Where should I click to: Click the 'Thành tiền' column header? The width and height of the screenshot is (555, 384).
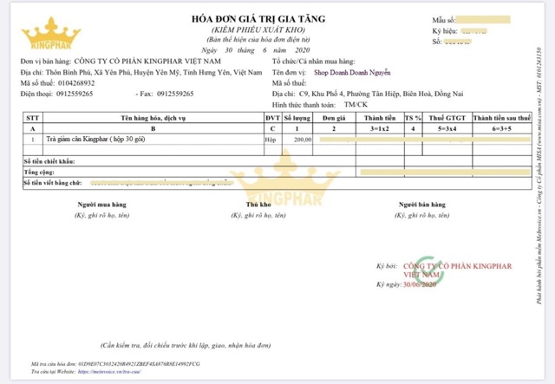[380, 118]
